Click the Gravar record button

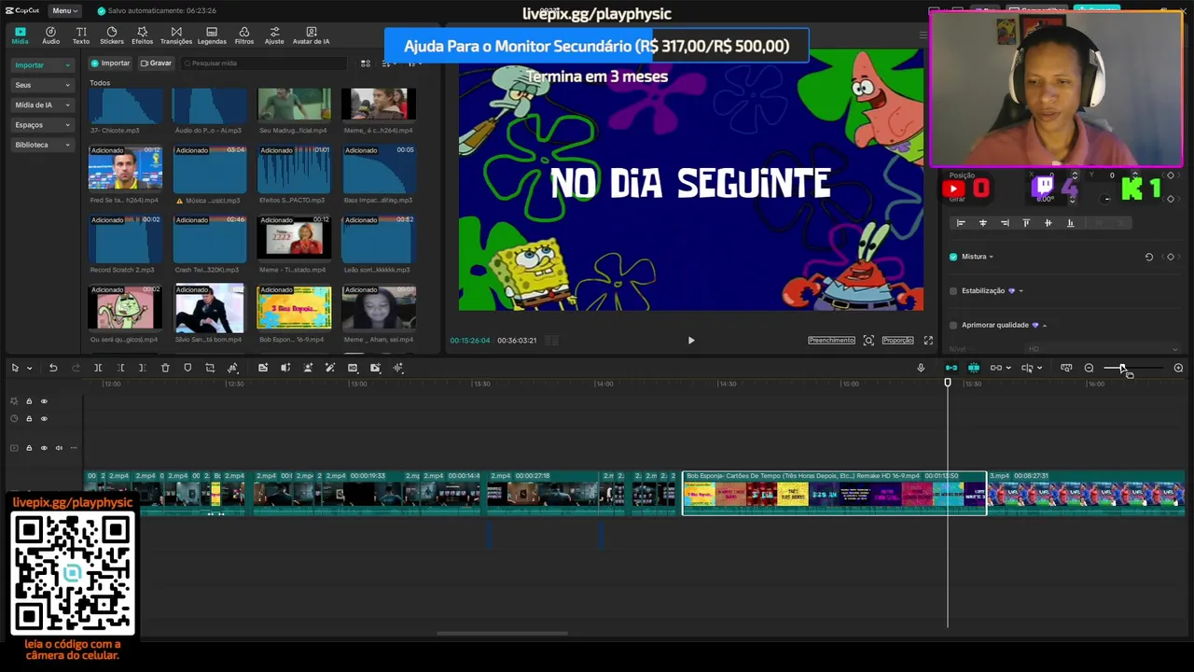[x=156, y=63]
